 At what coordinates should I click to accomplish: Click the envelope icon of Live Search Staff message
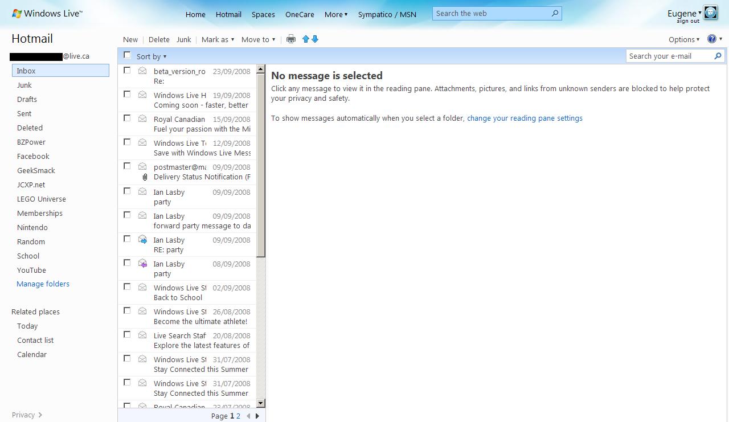tap(142, 335)
